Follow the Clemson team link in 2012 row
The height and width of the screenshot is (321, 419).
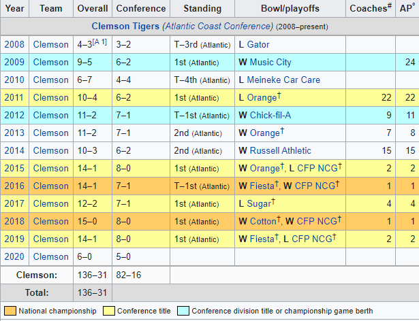[51, 115]
